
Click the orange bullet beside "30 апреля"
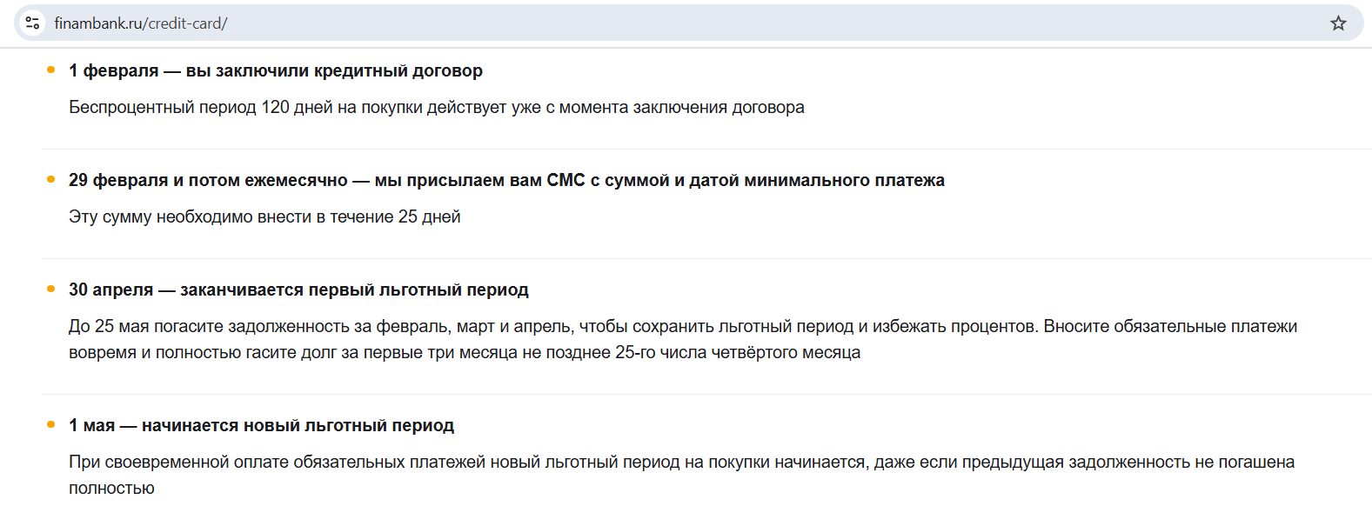[x=51, y=289]
